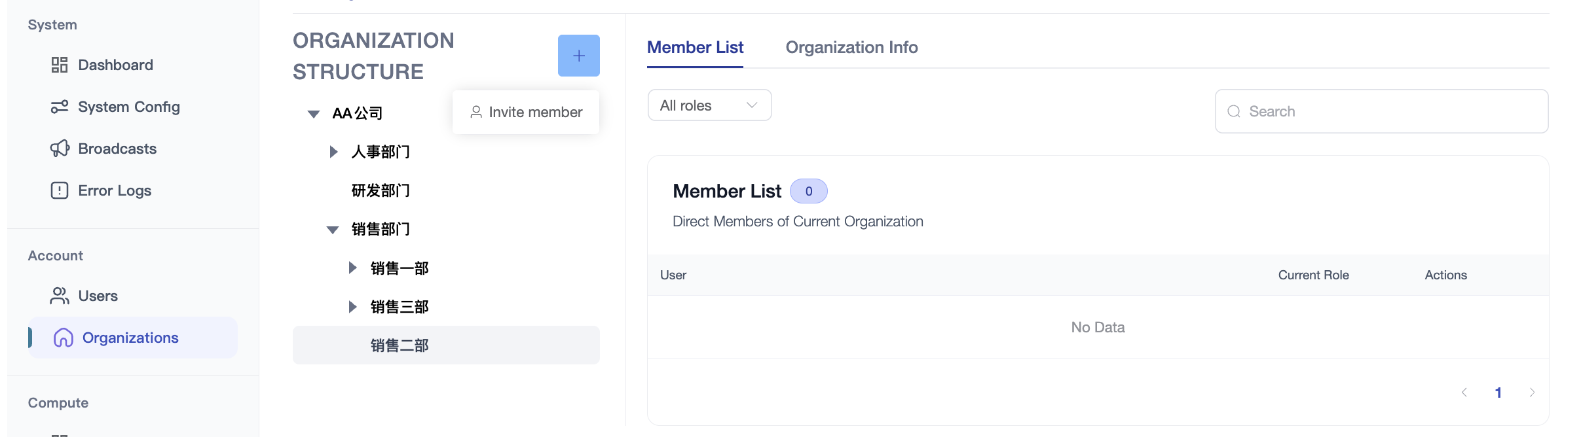Select 销售三部 in the tree

[400, 307]
